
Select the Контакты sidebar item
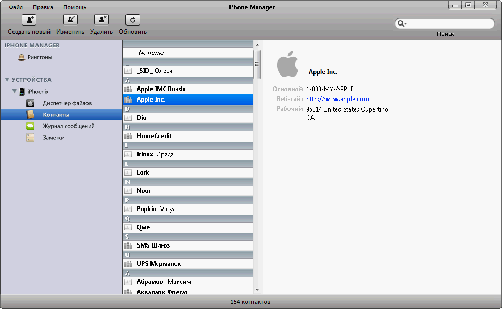(56, 115)
